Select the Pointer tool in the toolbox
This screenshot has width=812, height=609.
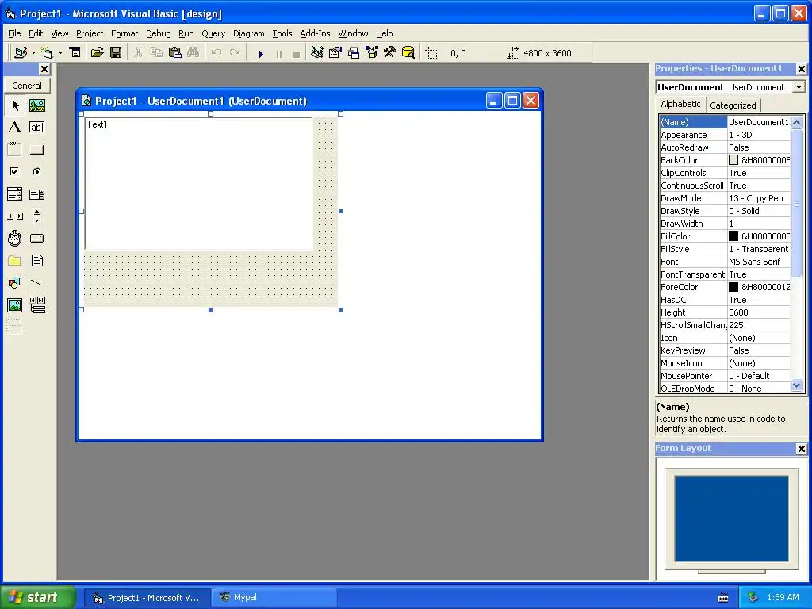click(15, 105)
